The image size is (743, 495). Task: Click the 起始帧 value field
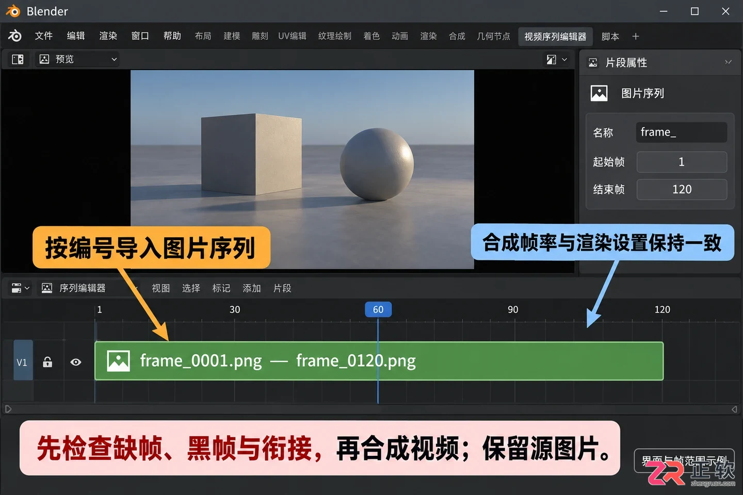(x=682, y=162)
